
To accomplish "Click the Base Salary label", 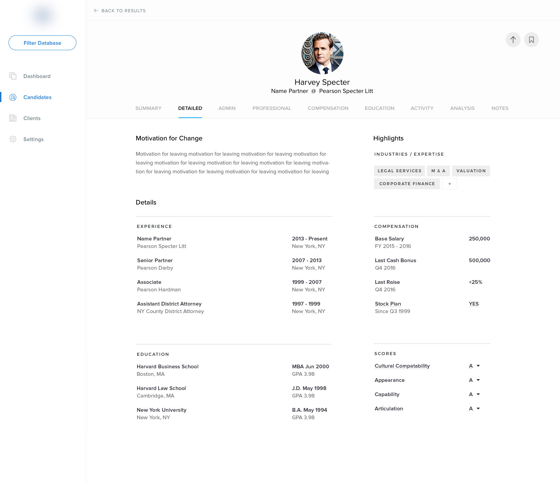I will [389, 239].
